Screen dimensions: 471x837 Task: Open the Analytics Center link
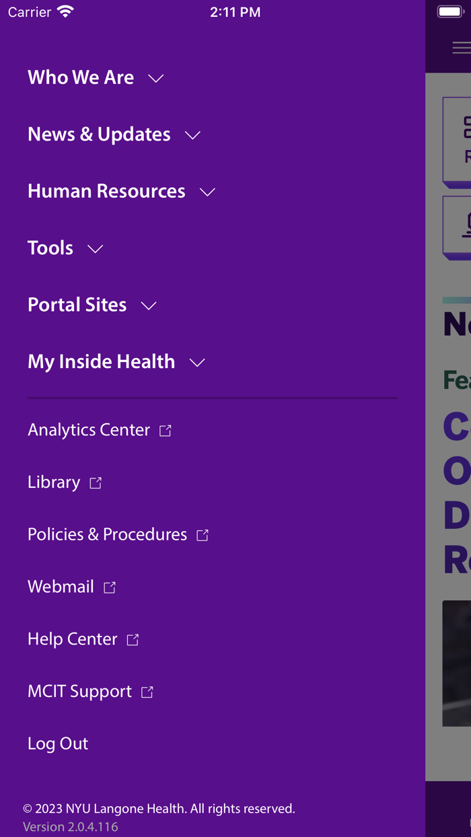coord(88,429)
